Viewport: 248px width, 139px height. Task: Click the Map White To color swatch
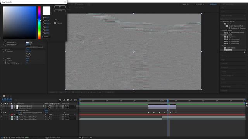pyautogui.click(x=28, y=42)
